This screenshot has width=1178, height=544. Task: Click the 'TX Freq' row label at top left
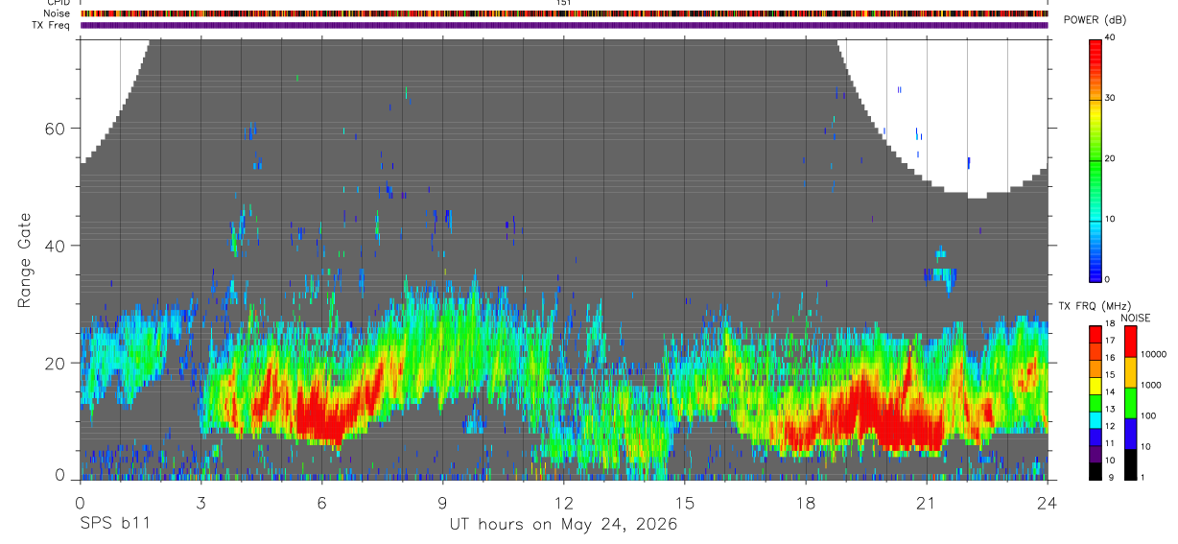[x=52, y=25]
